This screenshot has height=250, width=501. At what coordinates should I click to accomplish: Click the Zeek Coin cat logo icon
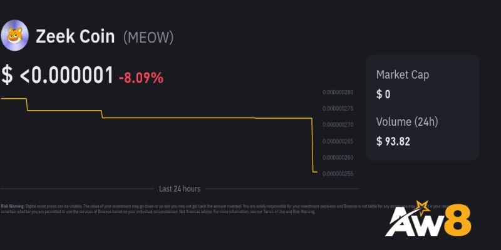(14, 35)
